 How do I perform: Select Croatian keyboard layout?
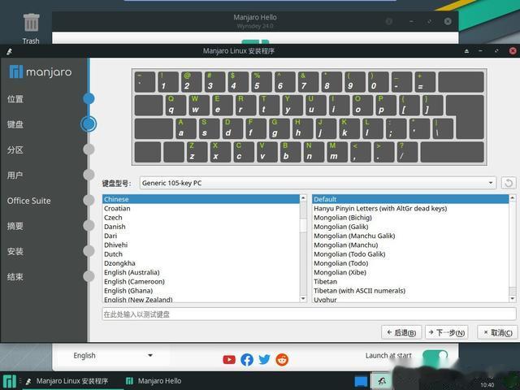pos(201,209)
